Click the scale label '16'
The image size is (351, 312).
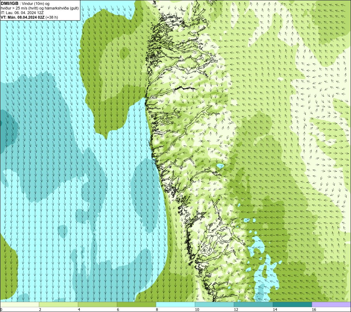pyautogui.click(x=314, y=310)
